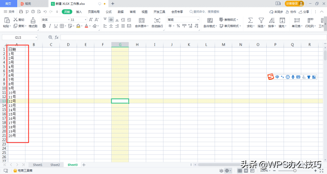Open the font name dropdown (宋体)

[69, 20]
